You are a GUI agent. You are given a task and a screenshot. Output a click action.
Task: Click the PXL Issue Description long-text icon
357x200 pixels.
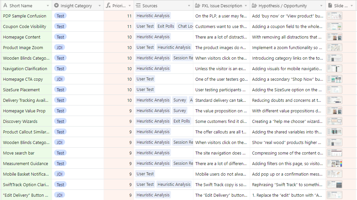pos(198,6)
